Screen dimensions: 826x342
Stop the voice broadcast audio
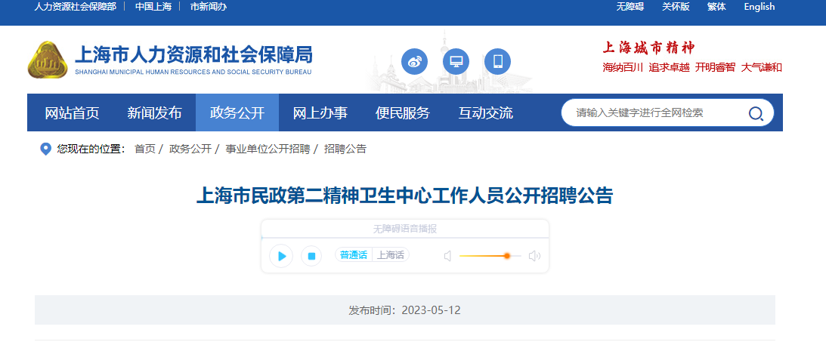pyautogui.click(x=311, y=256)
